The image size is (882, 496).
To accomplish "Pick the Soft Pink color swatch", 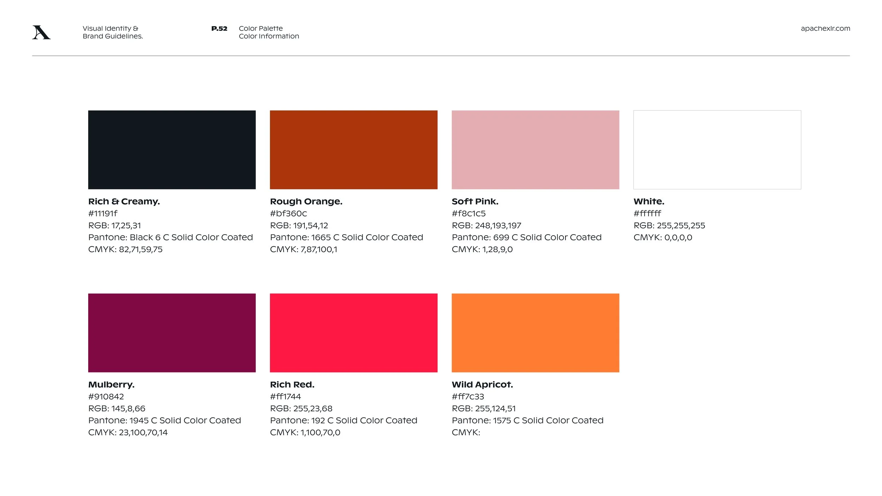I will point(535,150).
